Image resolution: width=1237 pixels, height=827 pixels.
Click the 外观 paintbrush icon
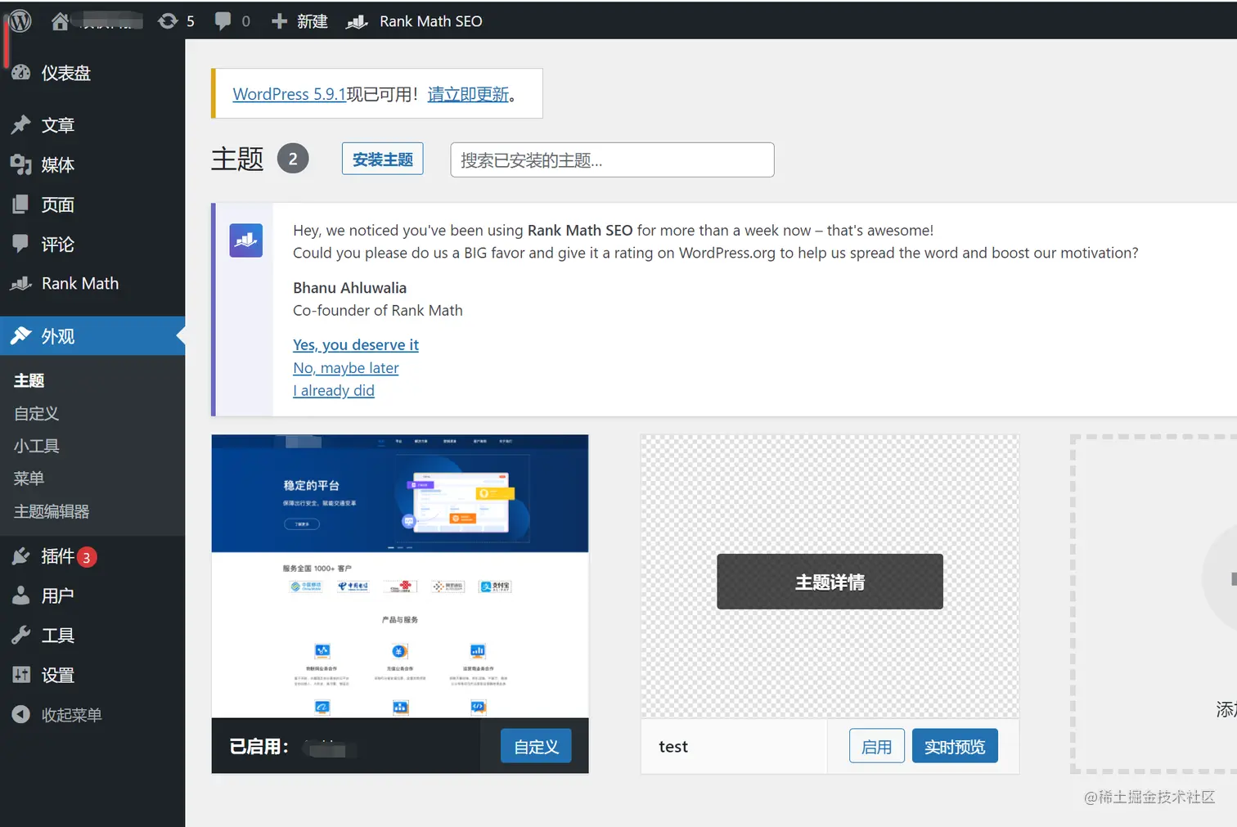click(x=20, y=336)
